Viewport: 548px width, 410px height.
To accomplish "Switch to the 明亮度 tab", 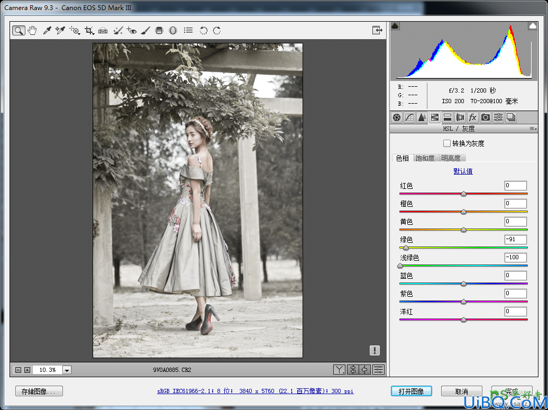I will tap(451, 158).
